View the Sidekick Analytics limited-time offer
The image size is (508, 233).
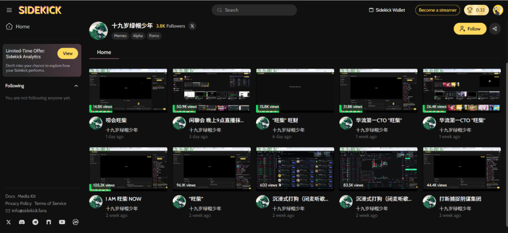(68, 53)
